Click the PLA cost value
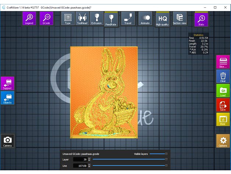231x174 pixels. coord(205,50)
